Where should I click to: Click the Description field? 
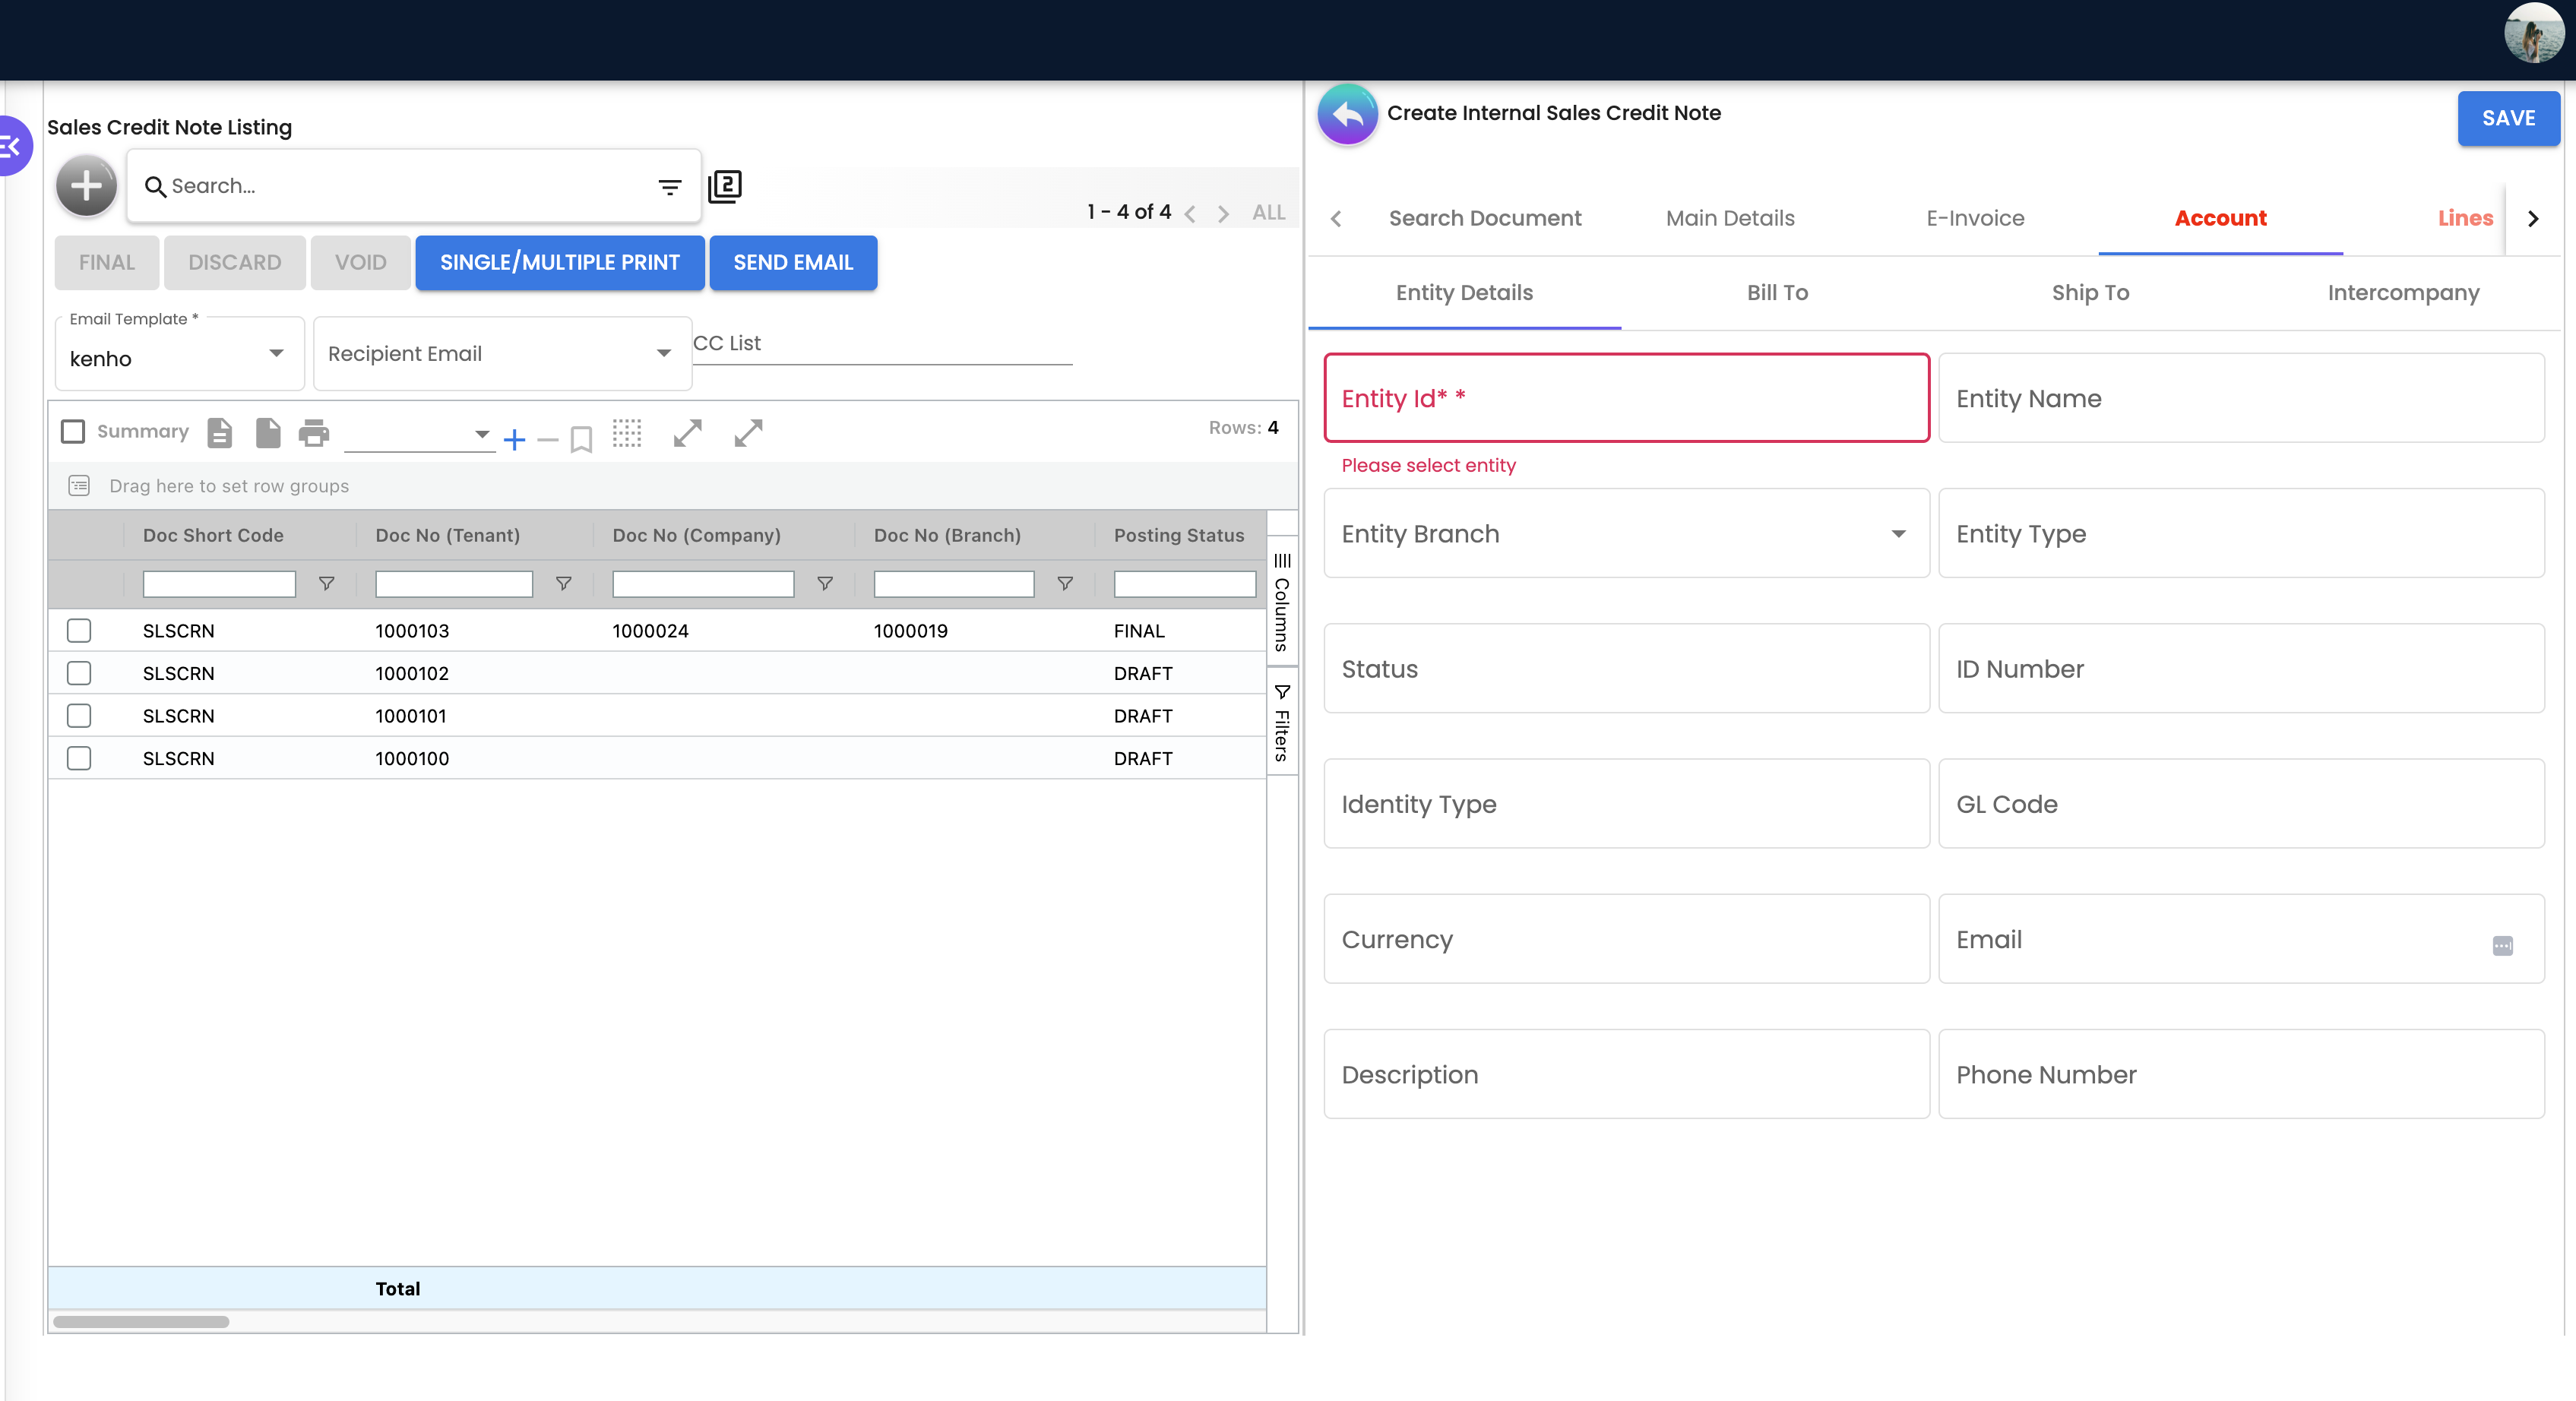coord(1626,1074)
